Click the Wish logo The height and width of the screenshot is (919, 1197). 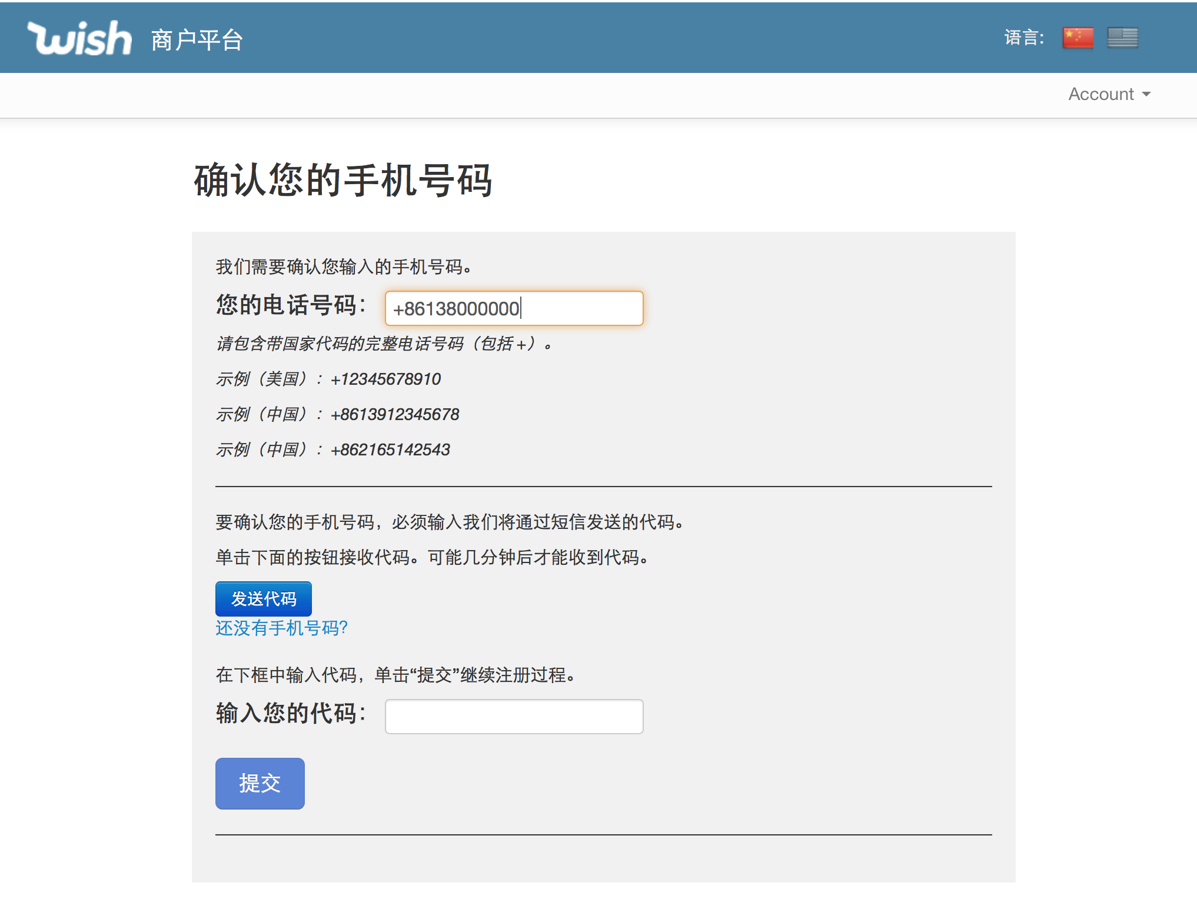click(79, 38)
